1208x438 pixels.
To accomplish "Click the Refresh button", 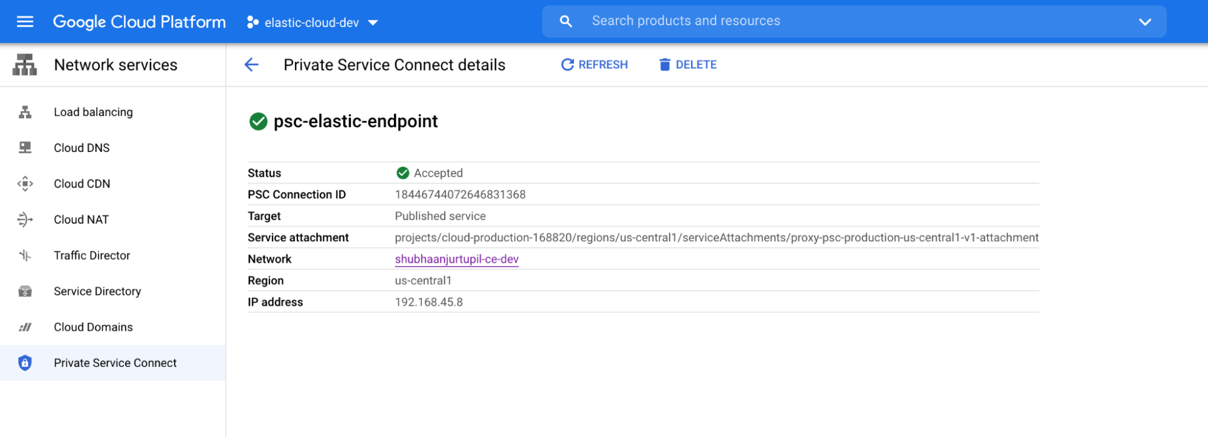I will coord(595,65).
